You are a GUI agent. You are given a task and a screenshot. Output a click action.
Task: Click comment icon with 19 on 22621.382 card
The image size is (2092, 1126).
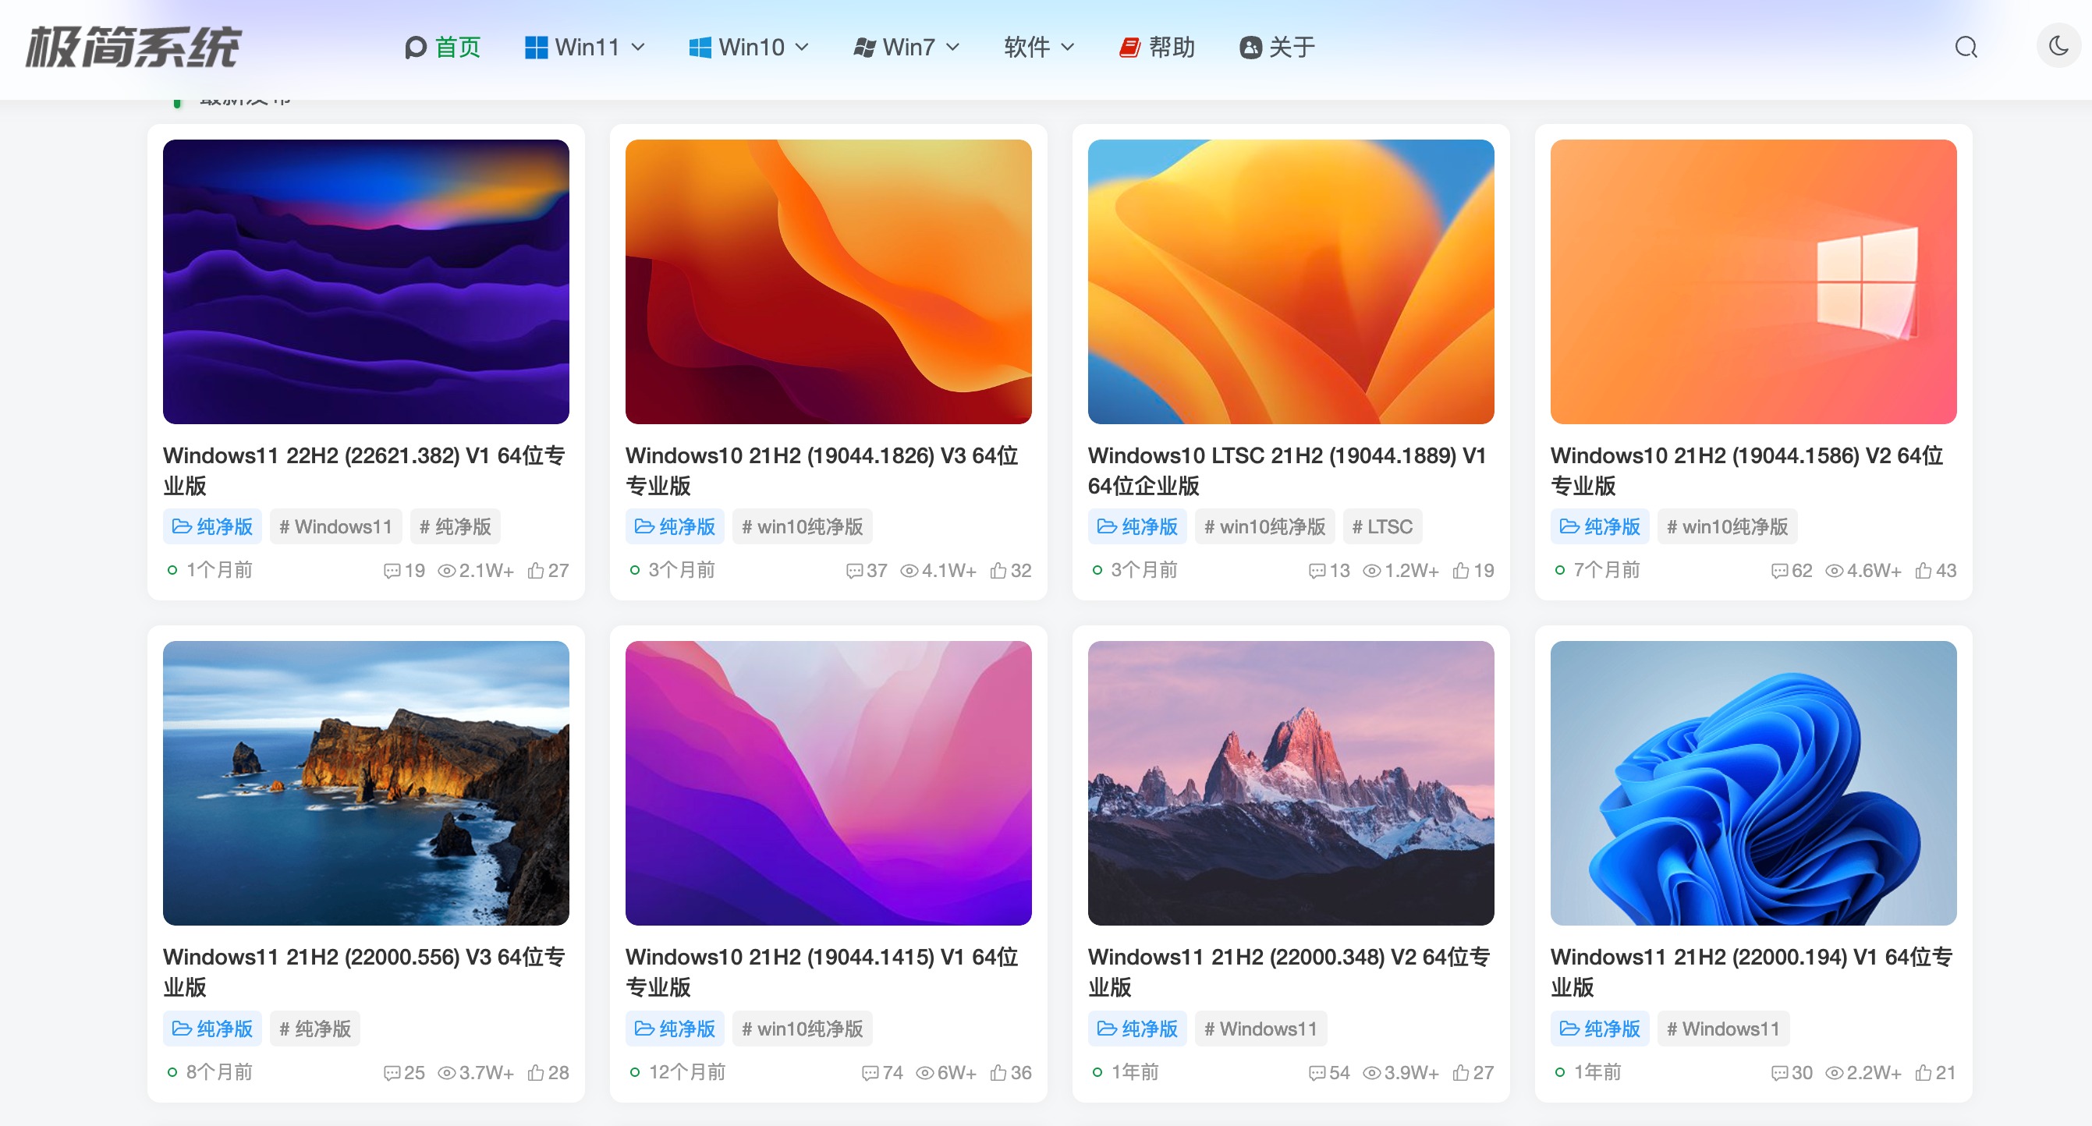tap(392, 571)
